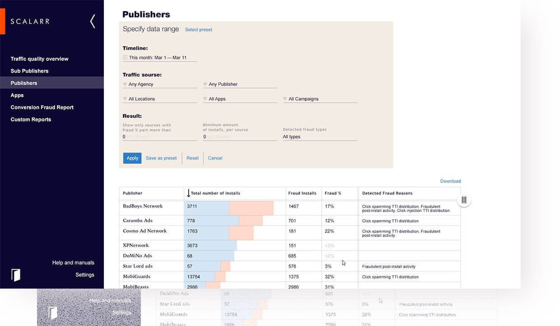Click Fraudulent post-install activity for Star Lord
Image resolution: width=560 pixels, height=326 pixels.
pyautogui.click(x=389, y=267)
